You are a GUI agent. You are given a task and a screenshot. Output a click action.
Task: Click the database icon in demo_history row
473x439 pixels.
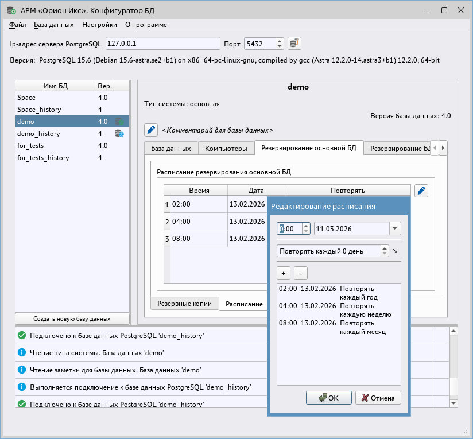point(119,134)
